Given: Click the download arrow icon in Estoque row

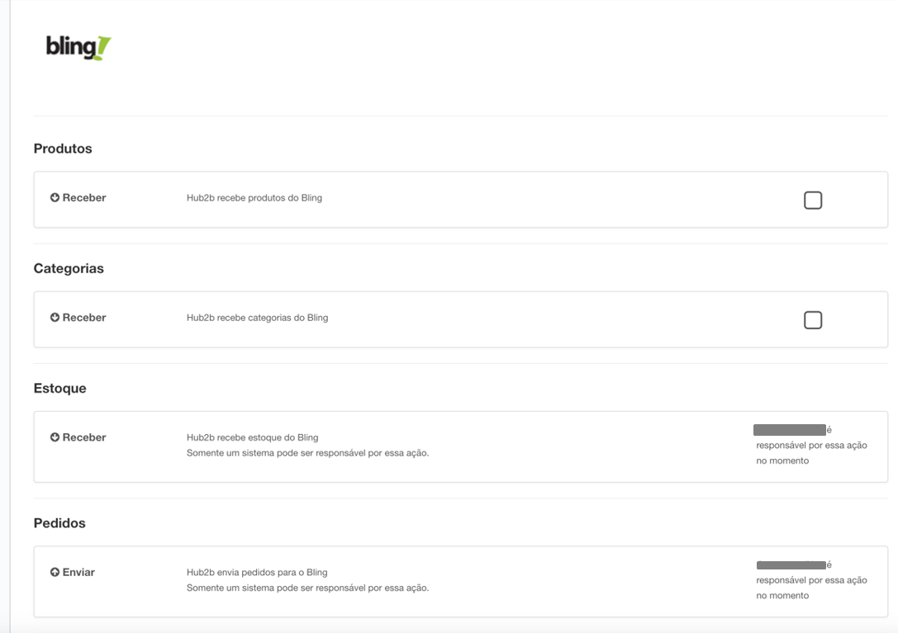Looking at the screenshot, I should 55,437.
